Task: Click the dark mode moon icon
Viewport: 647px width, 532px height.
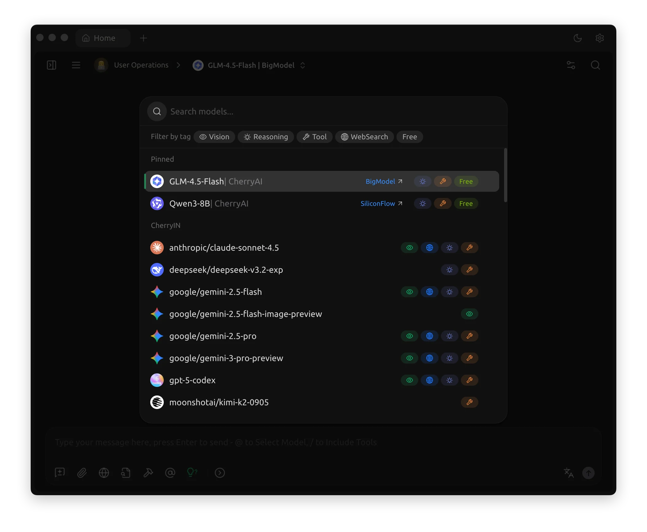Action: click(577, 38)
